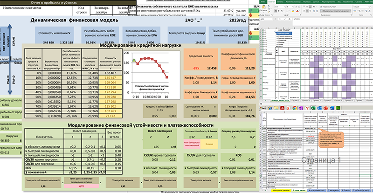
Task: Select the 7 работы (услуги) sheet tab
Action: (361, 190)
